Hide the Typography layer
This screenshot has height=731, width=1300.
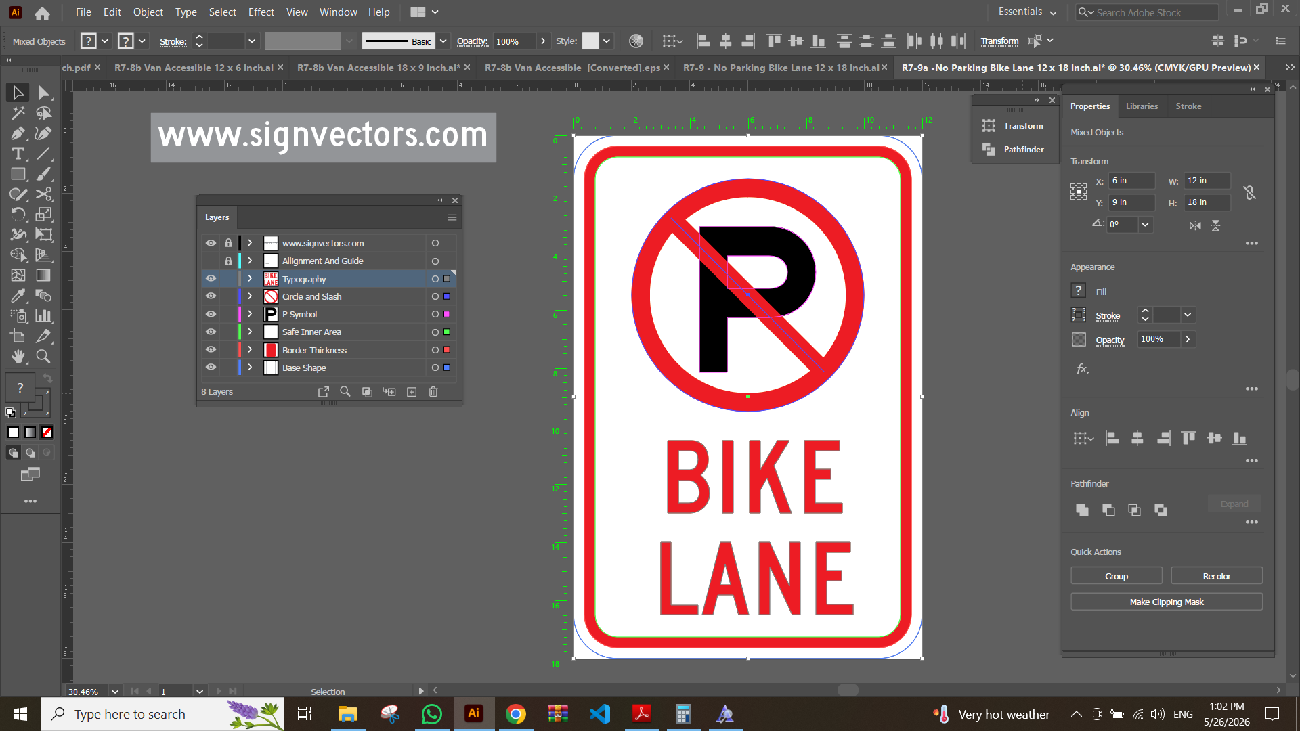211,279
